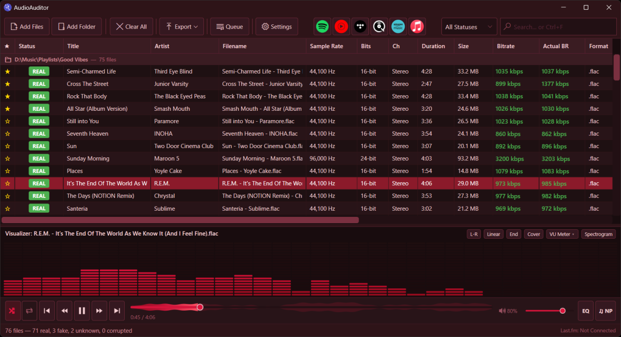The height and width of the screenshot is (337, 621).
Task: Open the NP now playing panel
Action: (x=605, y=311)
